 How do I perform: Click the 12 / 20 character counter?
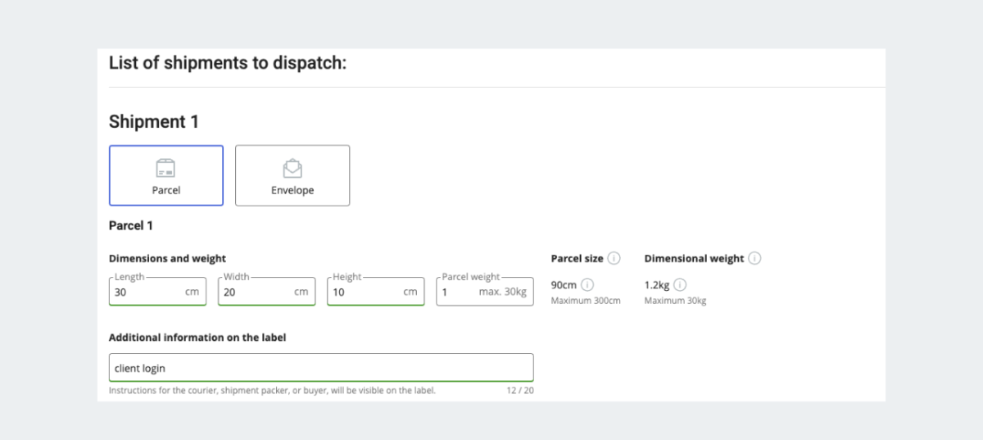click(520, 391)
